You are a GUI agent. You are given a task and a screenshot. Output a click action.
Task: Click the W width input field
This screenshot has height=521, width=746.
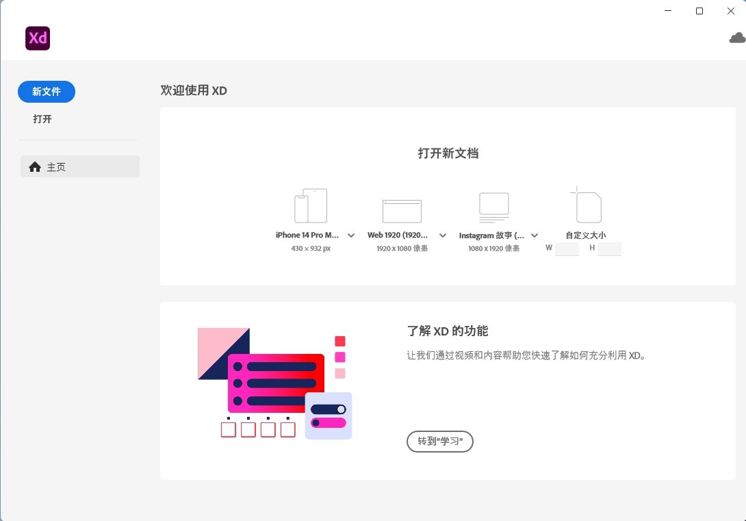tap(567, 249)
